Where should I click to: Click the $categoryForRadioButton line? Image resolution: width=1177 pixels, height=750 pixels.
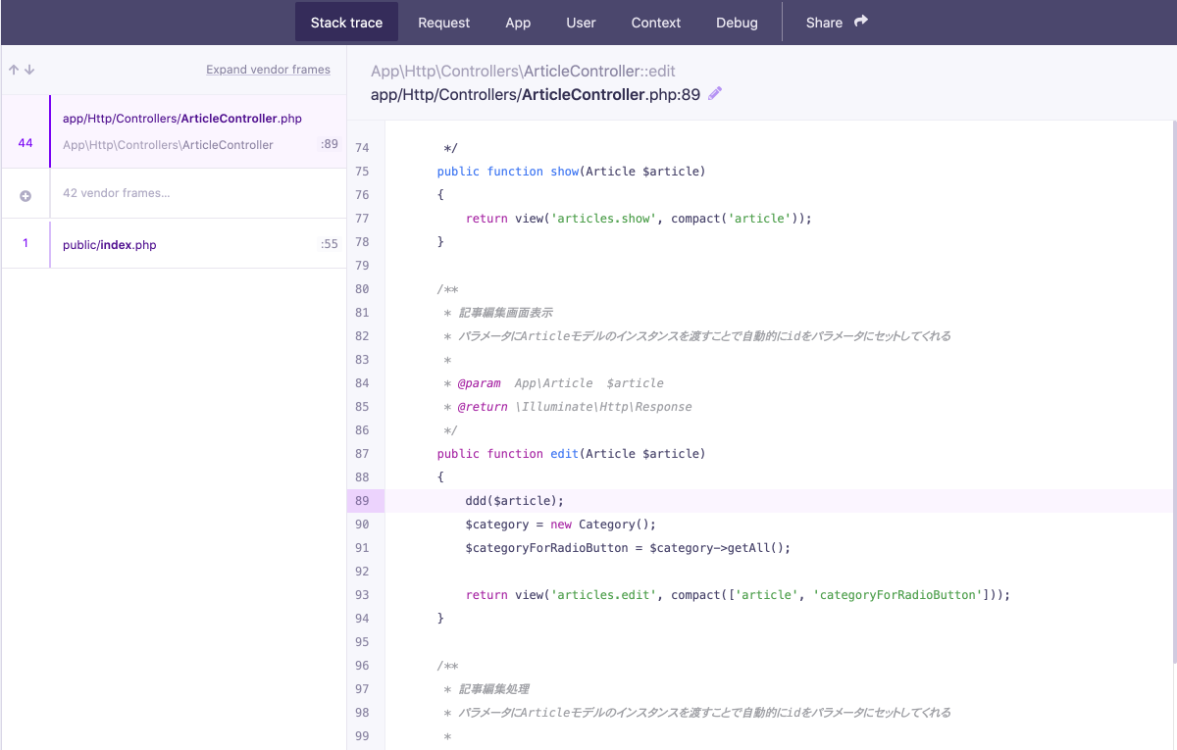click(628, 548)
